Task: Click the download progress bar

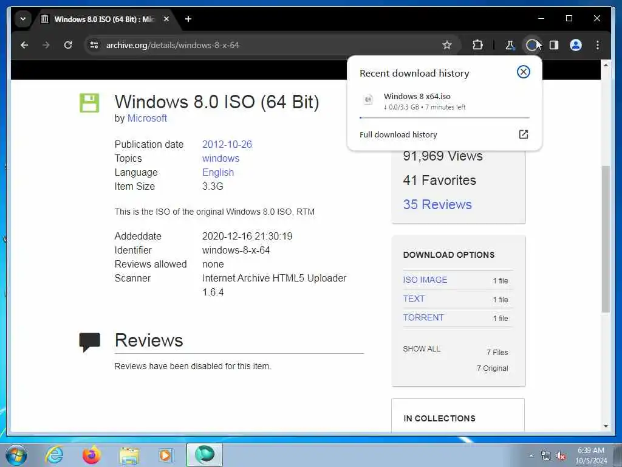Action: tap(444, 117)
